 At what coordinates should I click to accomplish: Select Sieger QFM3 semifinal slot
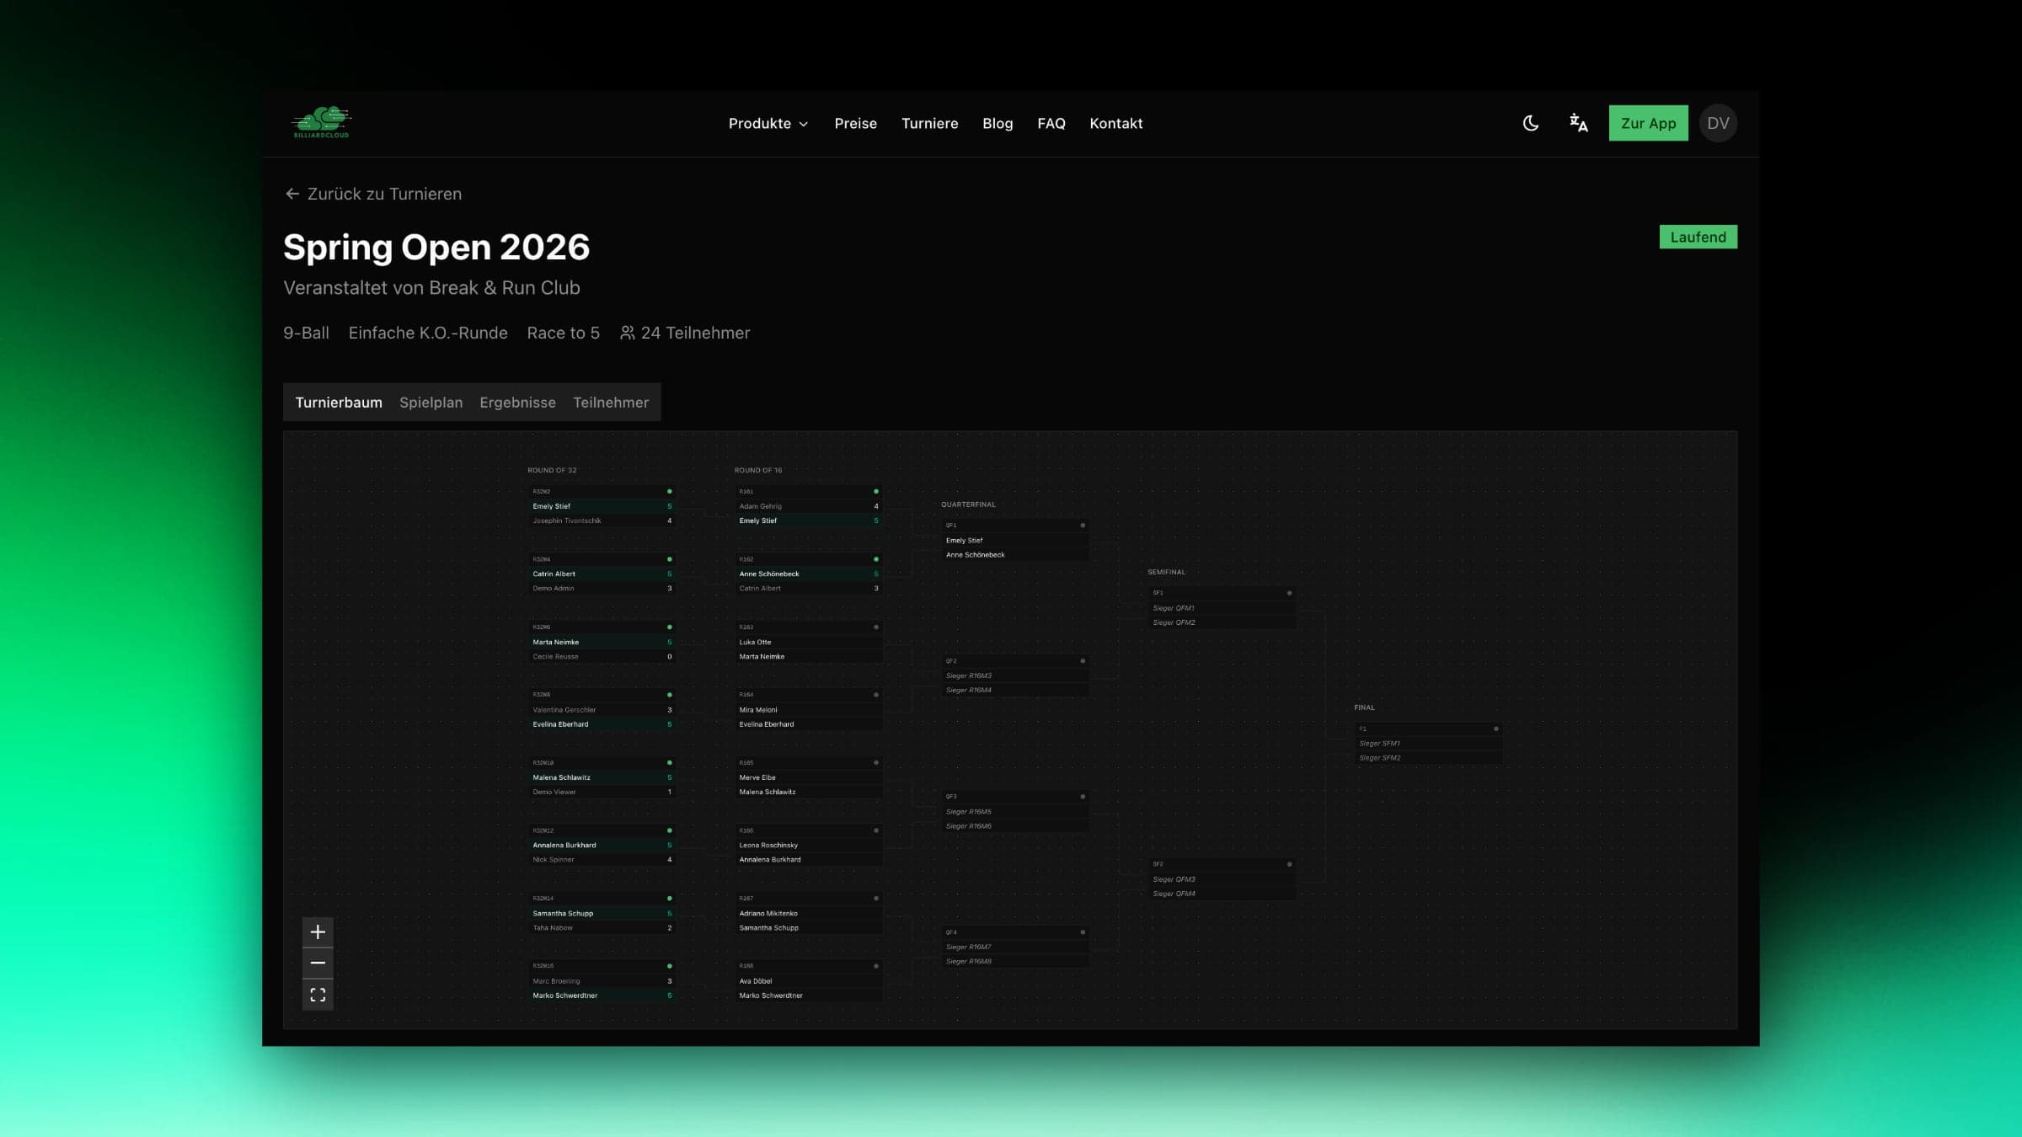(x=1222, y=879)
